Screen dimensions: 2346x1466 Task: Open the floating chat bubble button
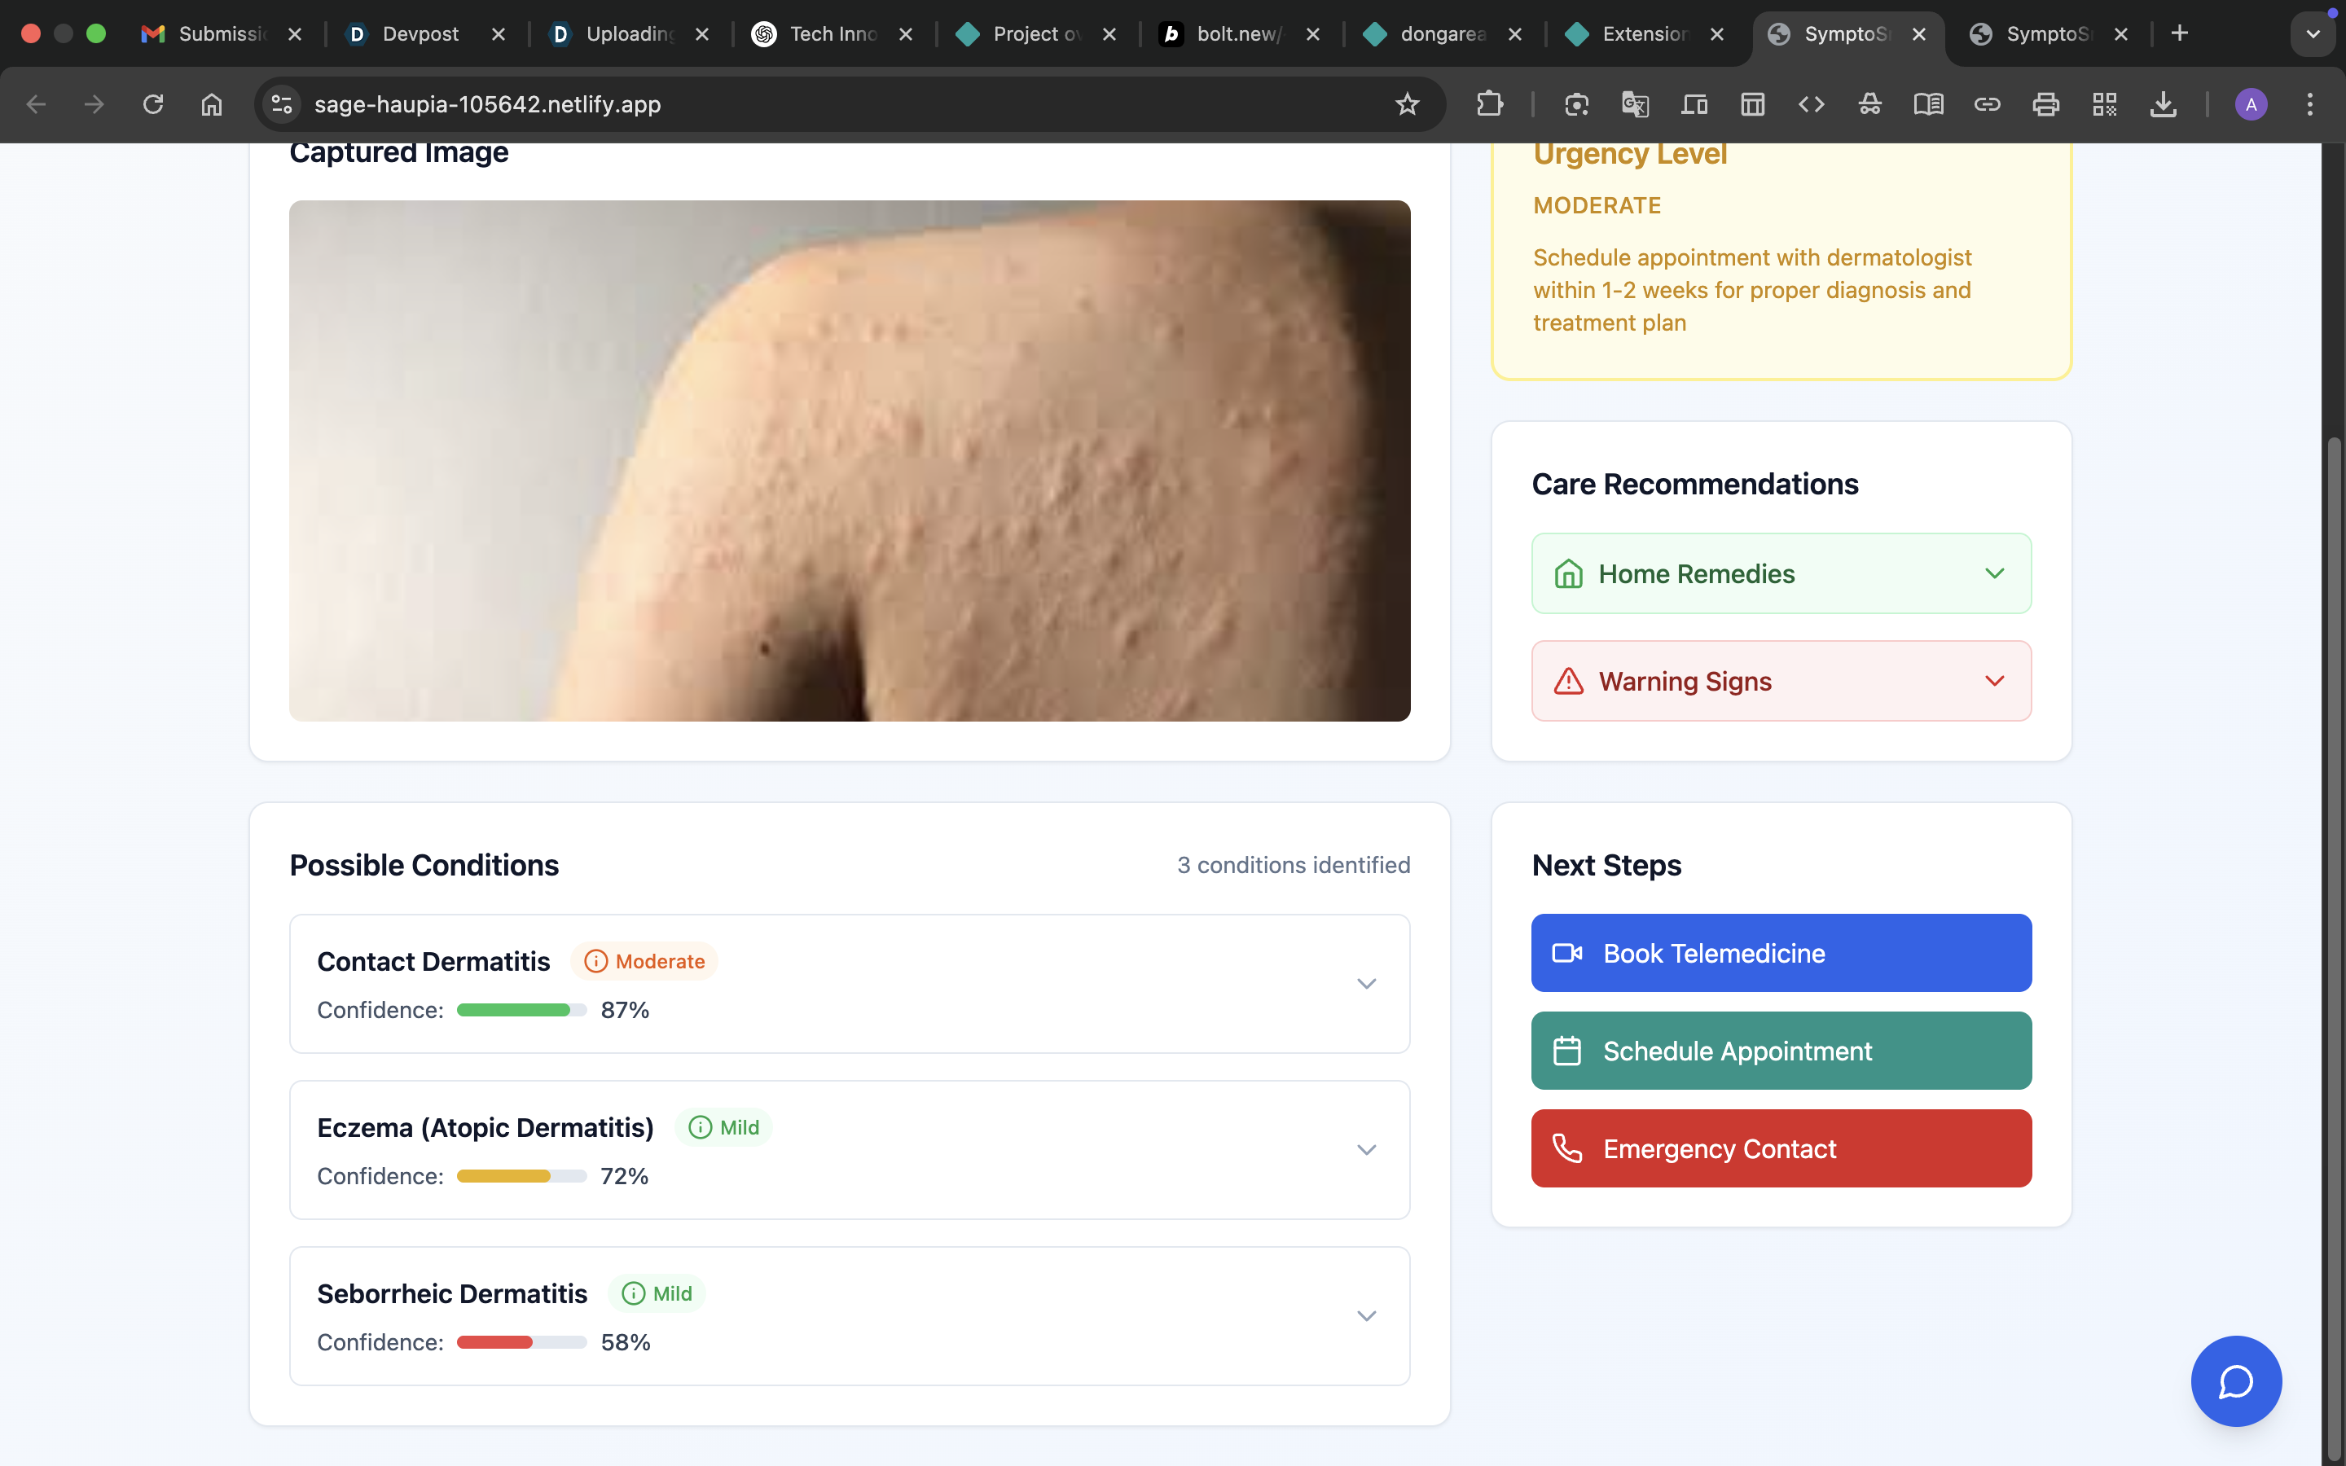click(x=2235, y=1380)
